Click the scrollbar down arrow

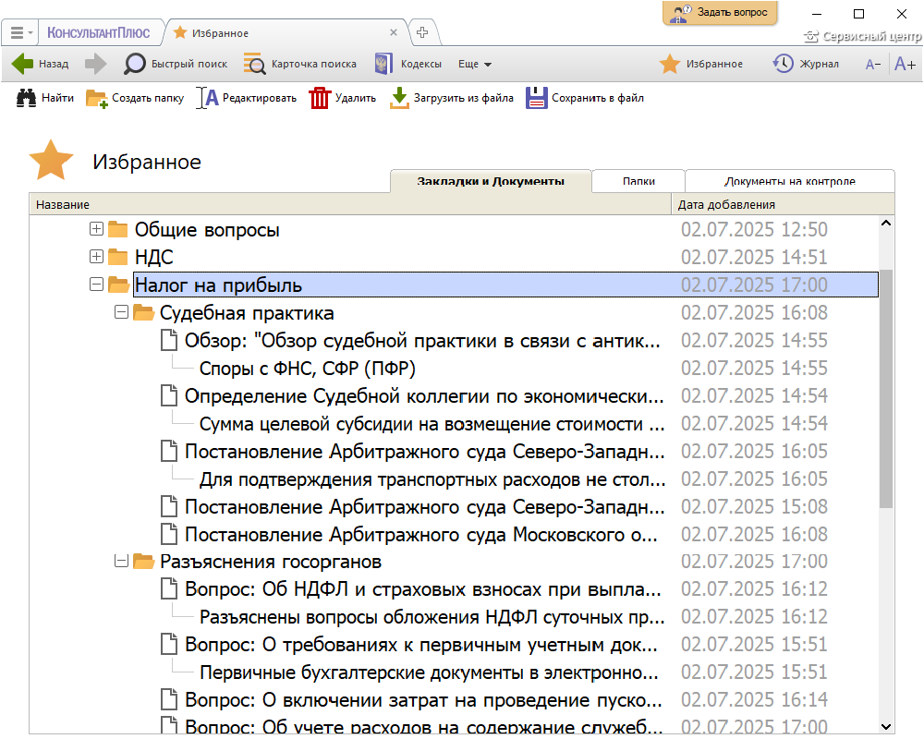point(886,727)
